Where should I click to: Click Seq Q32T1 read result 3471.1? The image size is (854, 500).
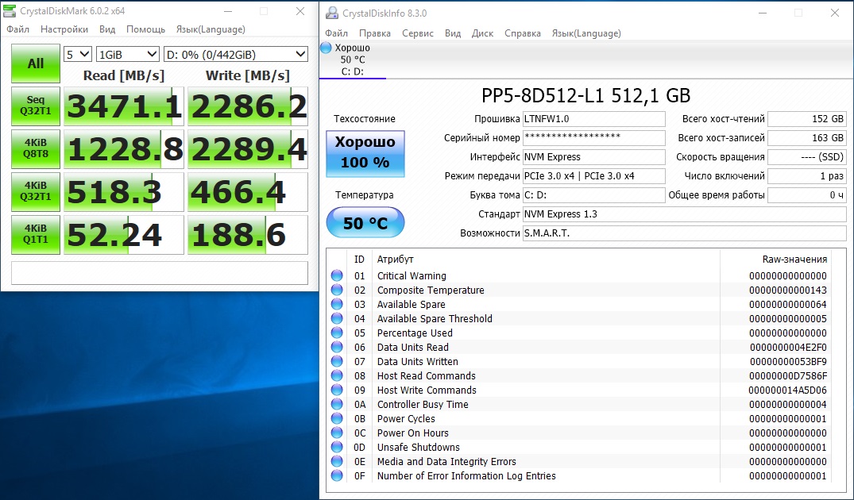pyautogui.click(x=124, y=106)
